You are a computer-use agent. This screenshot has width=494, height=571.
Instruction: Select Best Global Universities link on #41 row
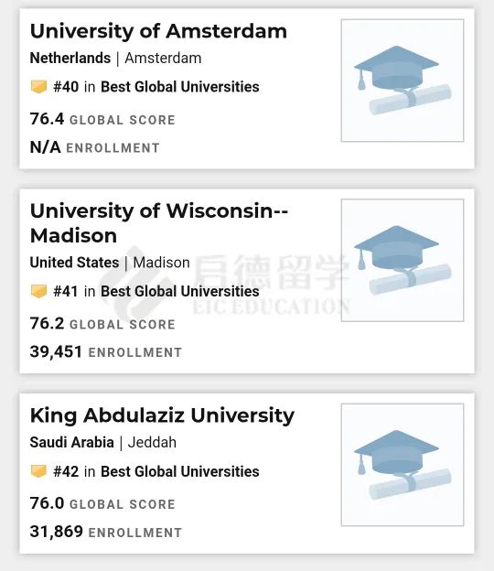coord(180,291)
